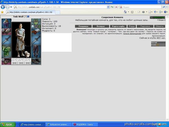Click the page vertical scrollbar
This screenshot has height=127, width=169.
tap(167, 68)
